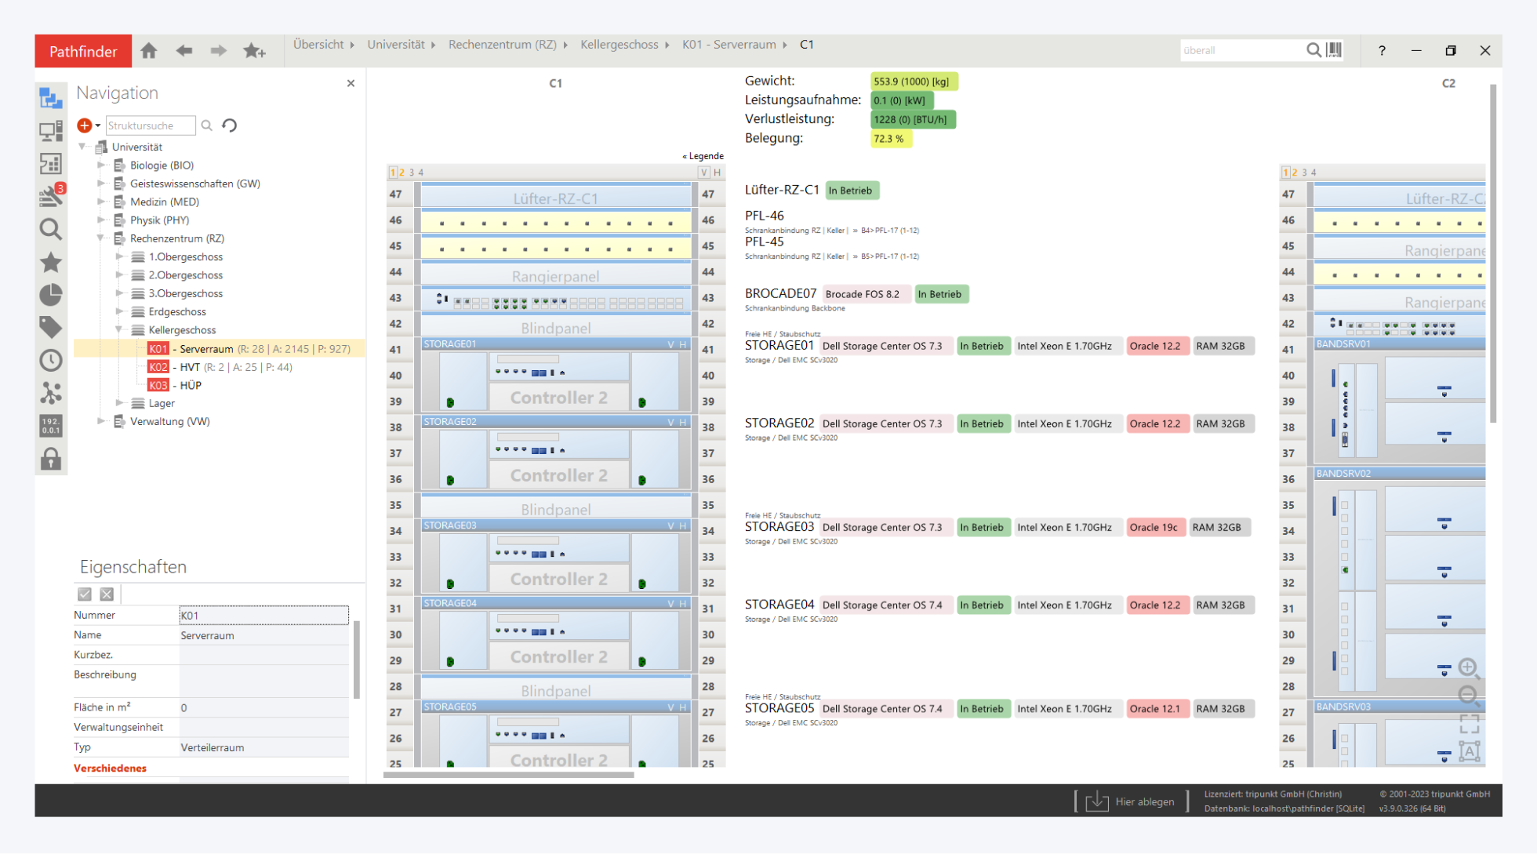Confirm properties with the checkmark button
This screenshot has width=1537, height=854.
[x=85, y=594]
